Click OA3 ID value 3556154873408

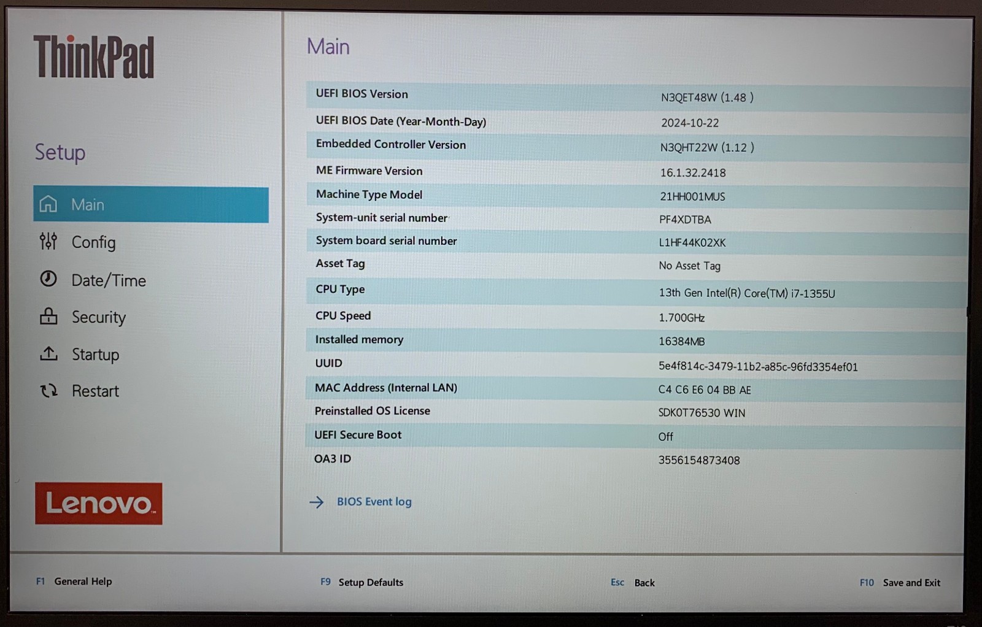point(699,460)
